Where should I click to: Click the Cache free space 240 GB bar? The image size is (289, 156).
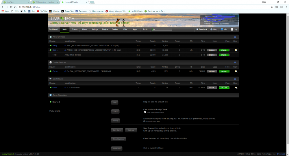pyautogui.click(x=224, y=71)
